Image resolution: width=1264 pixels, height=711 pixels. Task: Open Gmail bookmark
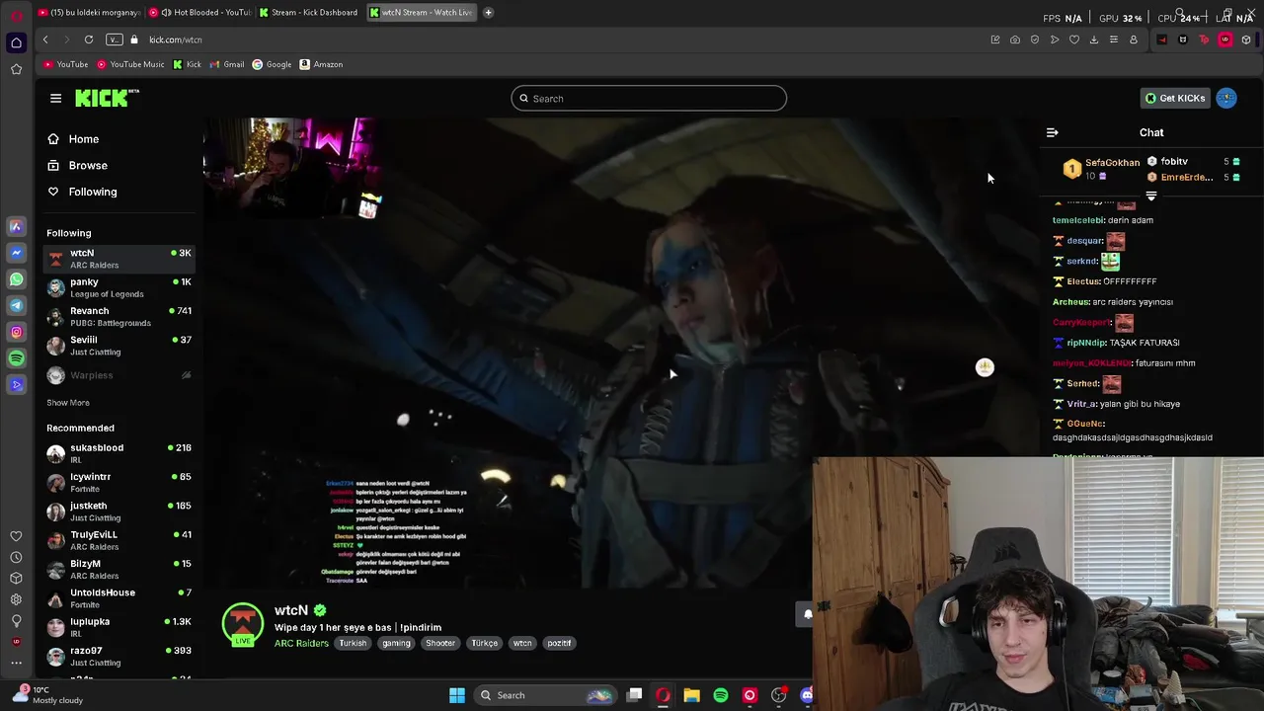click(x=227, y=64)
